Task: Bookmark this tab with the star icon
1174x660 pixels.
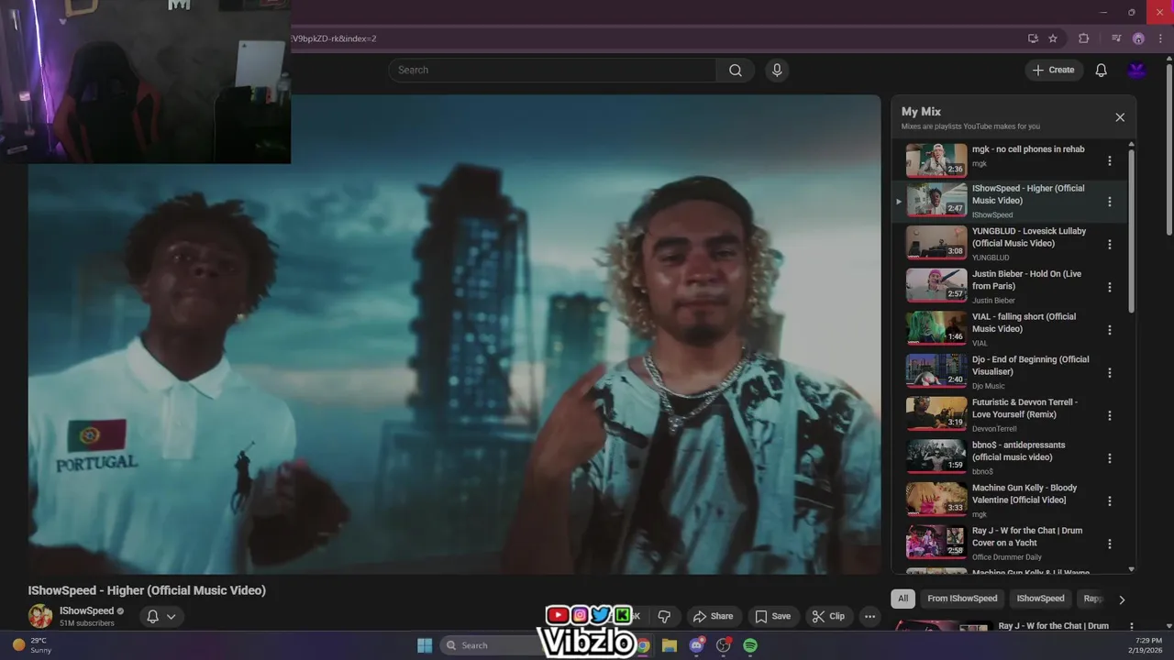Action: coord(1053,38)
